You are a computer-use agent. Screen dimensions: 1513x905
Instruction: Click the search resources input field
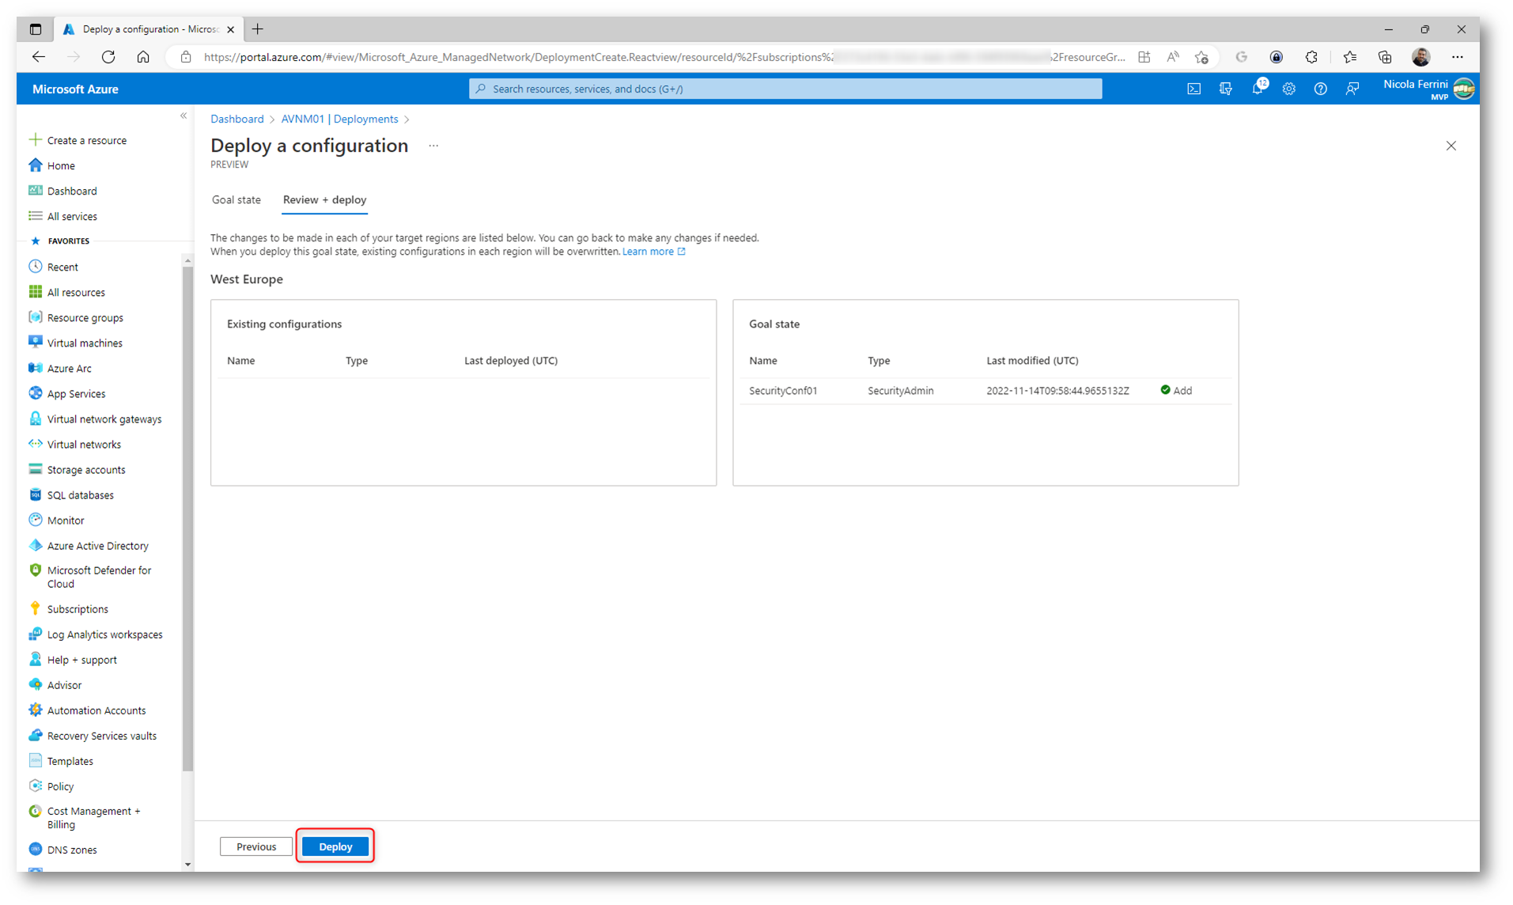click(x=785, y=89)
